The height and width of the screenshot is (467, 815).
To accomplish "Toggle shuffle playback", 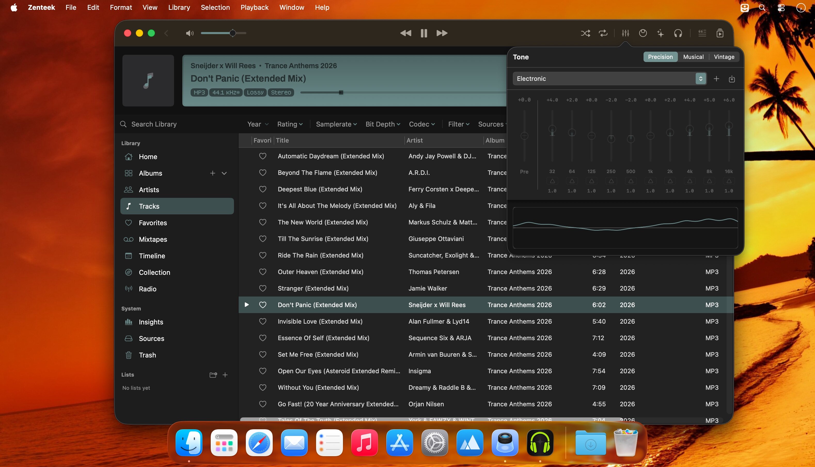I will 585,33.
